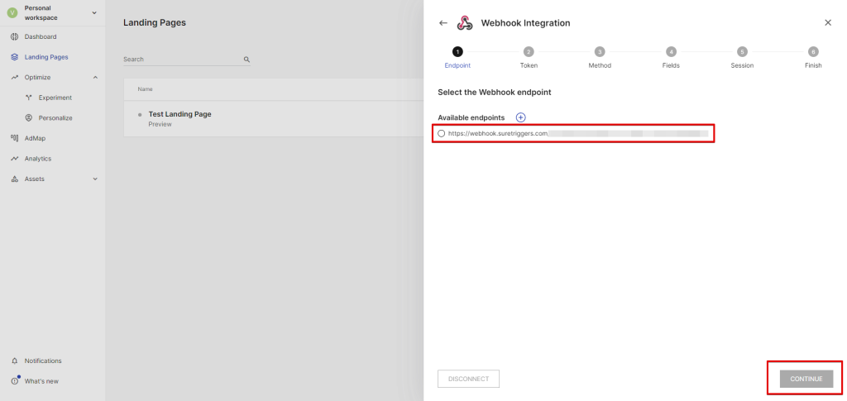This screenshot has width=847, height=401.
Task: Type in the Search landing pages field
Action: click(182, 60)
